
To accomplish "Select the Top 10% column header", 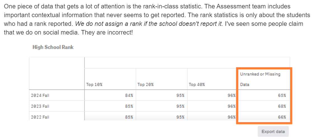I will tap(94, 84).
